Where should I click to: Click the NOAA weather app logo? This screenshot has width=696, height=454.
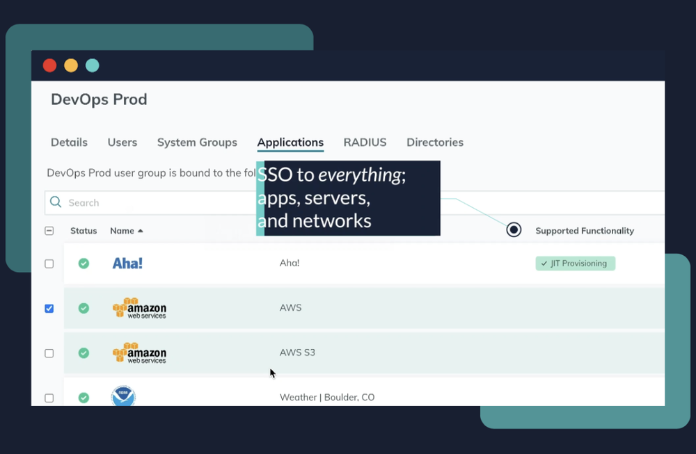click(123, 397)
